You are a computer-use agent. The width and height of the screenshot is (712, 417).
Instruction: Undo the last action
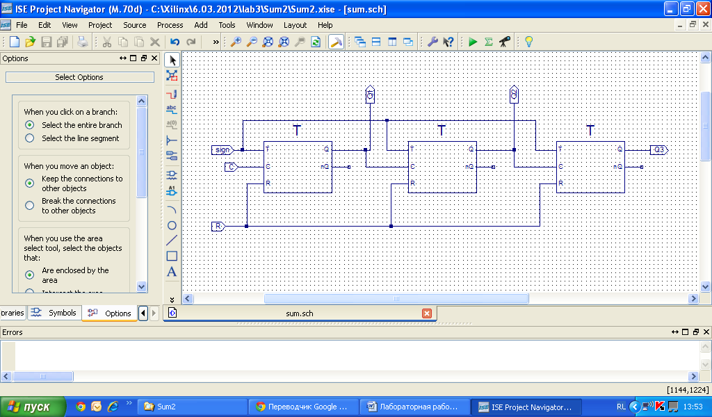(x=175, y=42)
